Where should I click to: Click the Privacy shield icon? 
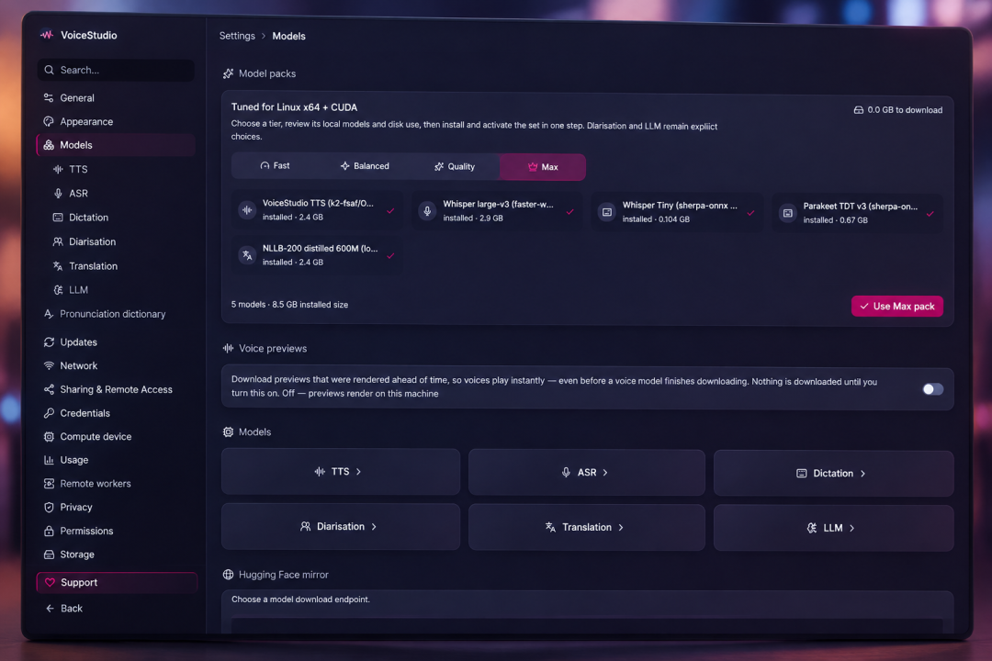tap(49, 508)
